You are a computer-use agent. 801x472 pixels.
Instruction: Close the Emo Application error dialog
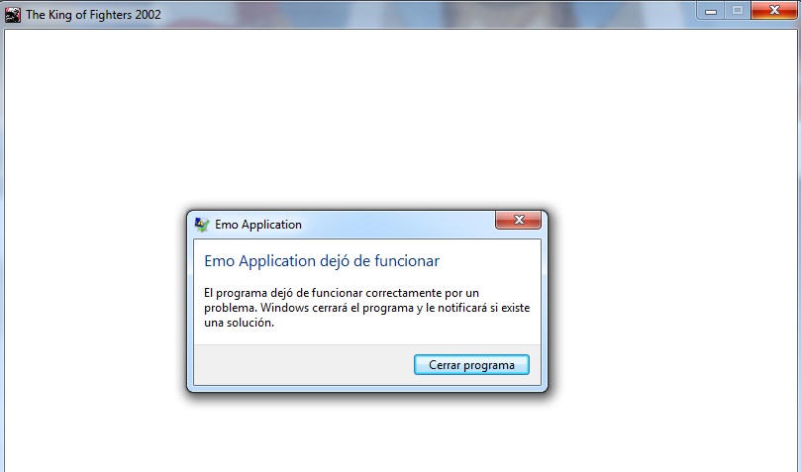[518, 220]
